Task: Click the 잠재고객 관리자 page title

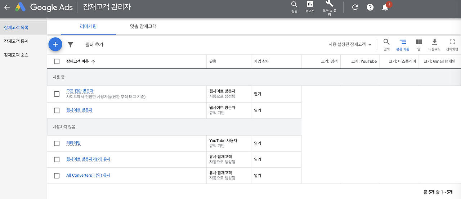Action: pos(107,7)
